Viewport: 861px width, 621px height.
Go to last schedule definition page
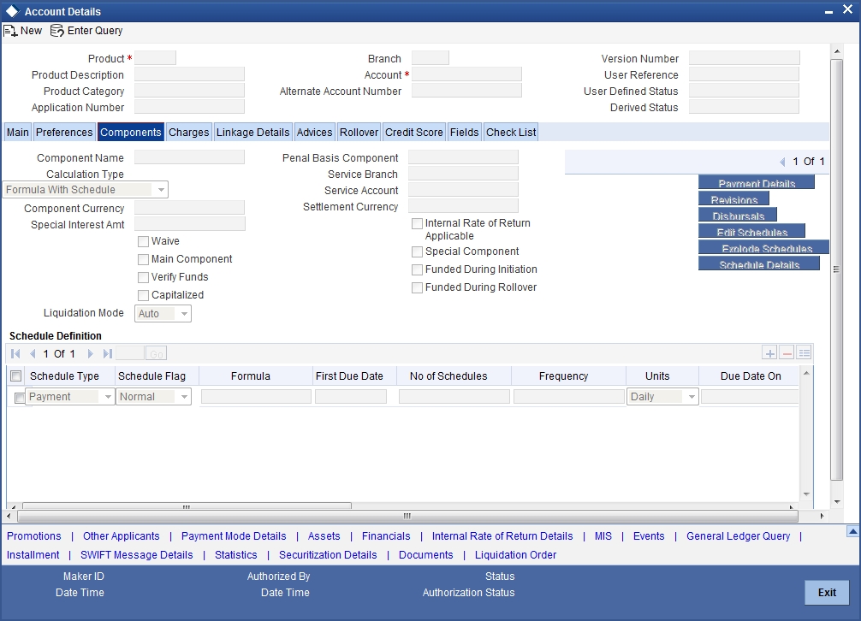(x=108, y=354)
